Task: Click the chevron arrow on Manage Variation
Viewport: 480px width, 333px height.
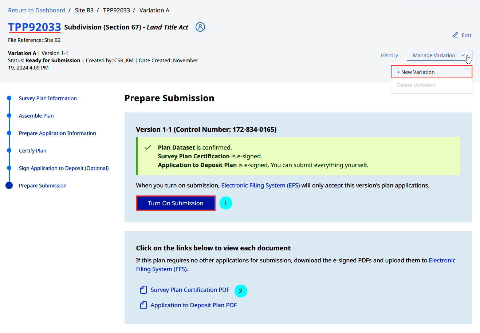Action: [463, 55]
